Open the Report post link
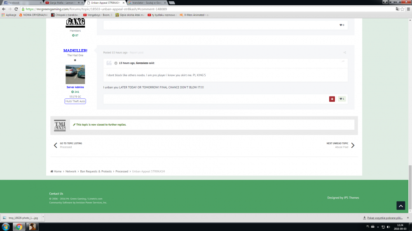412x231 pixels. click(x=136, y=53)
